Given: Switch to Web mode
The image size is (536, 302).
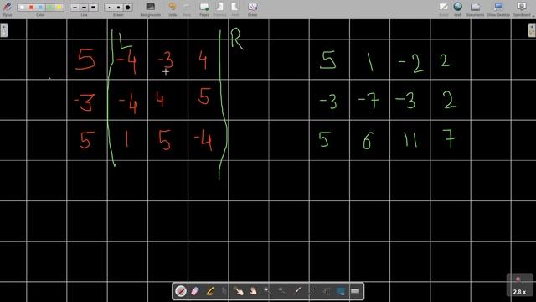Looking at the screenshot, I should tap(458, 8).
